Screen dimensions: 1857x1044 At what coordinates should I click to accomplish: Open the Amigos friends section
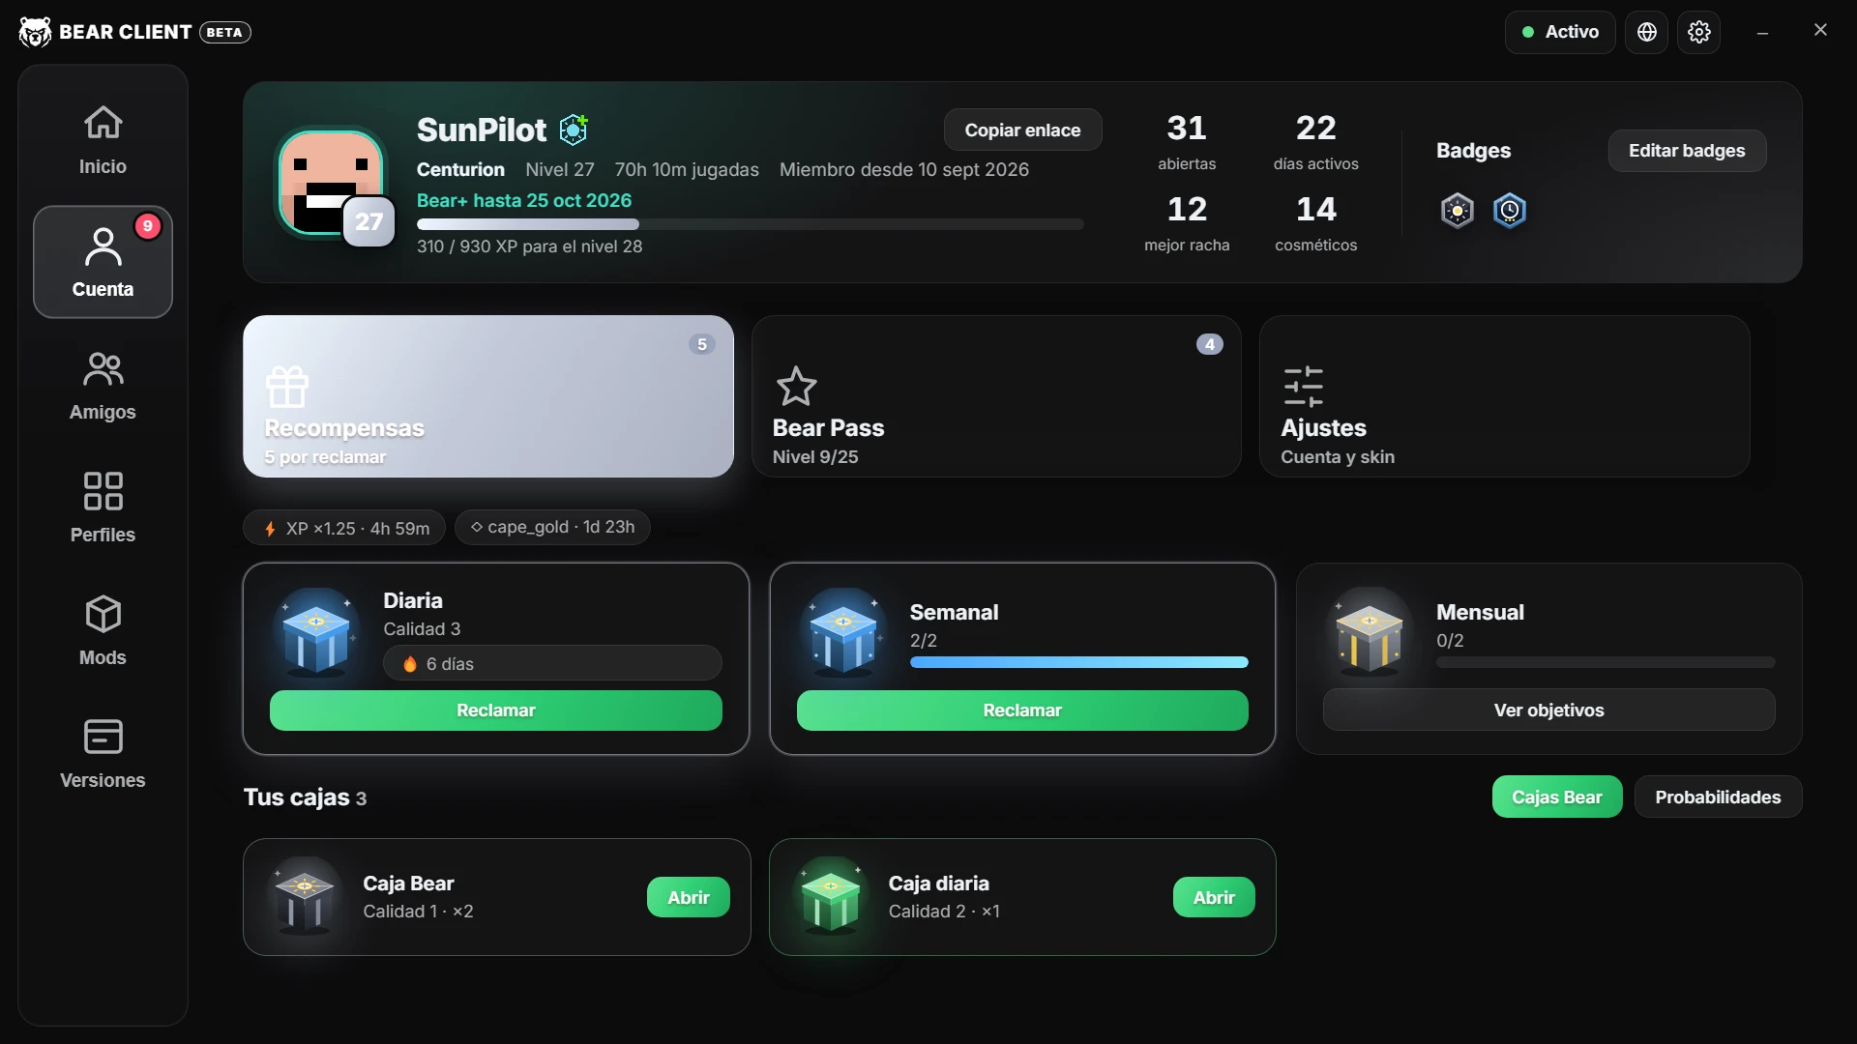pos(103,385)
